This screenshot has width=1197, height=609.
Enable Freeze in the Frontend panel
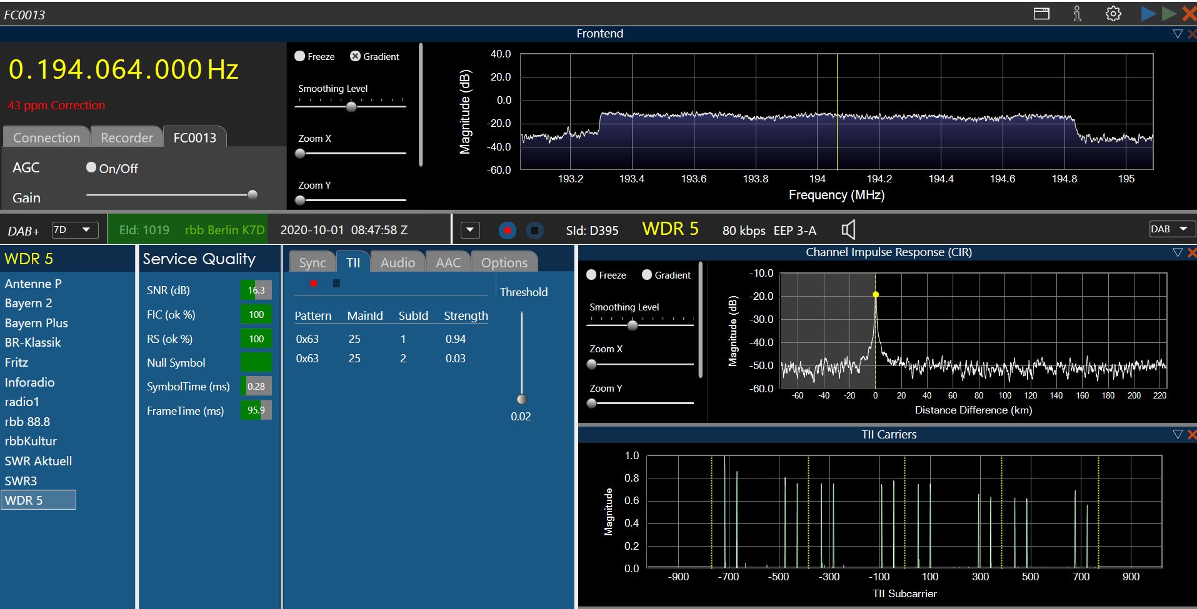click(300, 56)
